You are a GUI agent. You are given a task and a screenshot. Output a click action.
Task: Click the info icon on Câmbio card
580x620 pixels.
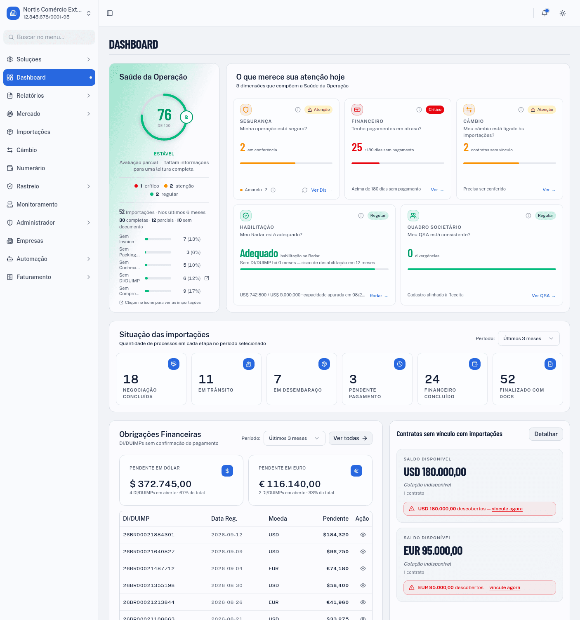(521, 110)
